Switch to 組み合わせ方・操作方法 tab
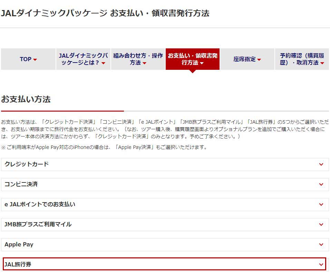Viewport: 330px width, 273px height. [x=138, y=59]
